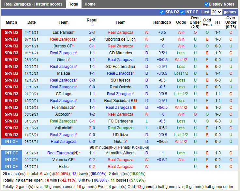
Task: Click the 20 matches total summary line
Action: coord(74,174)
